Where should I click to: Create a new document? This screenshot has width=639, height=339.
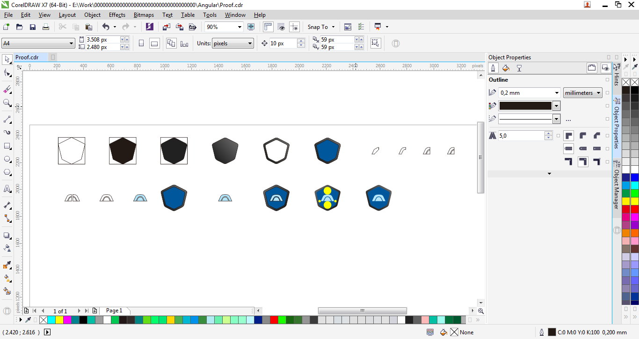[7, 27]
